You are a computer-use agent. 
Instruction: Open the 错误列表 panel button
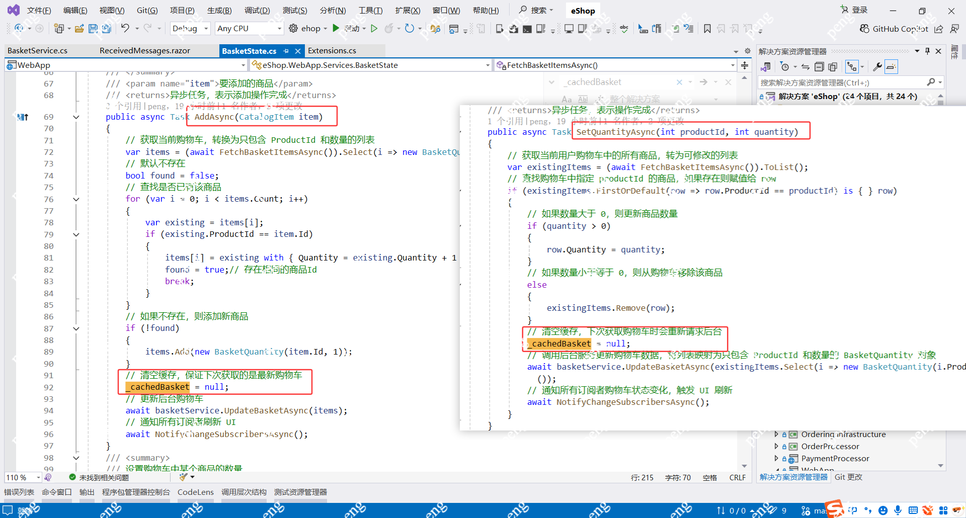point(19,492)
